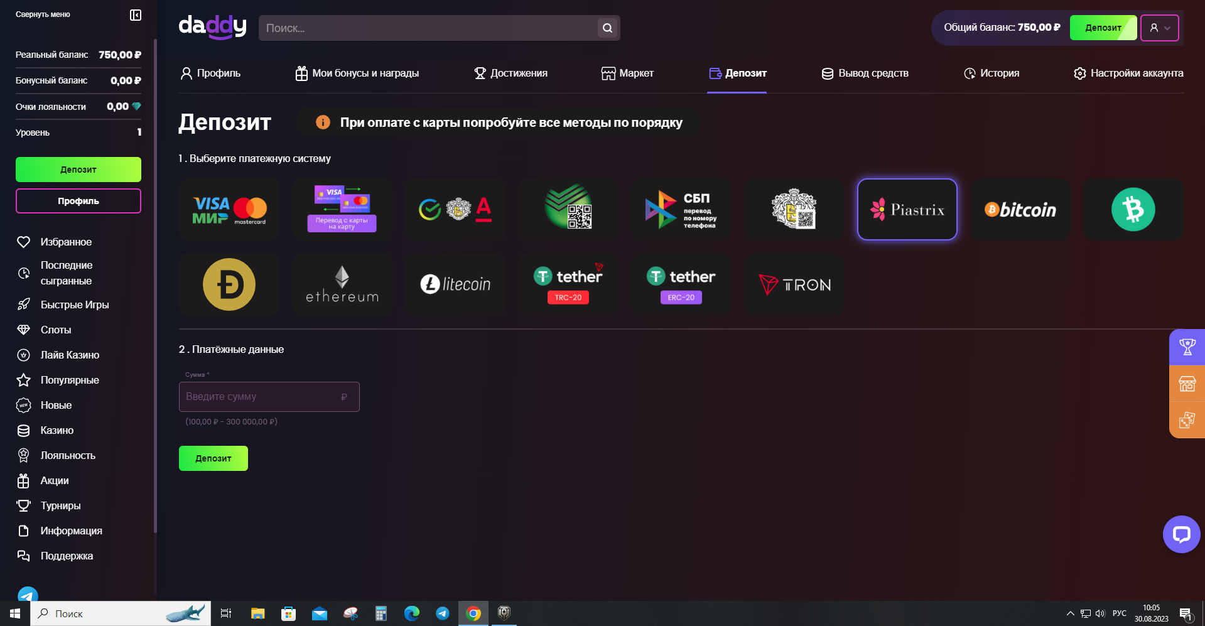Click the search magnifier icon
The width and height of the screenshot is (1205, 626).
(607, 28)
